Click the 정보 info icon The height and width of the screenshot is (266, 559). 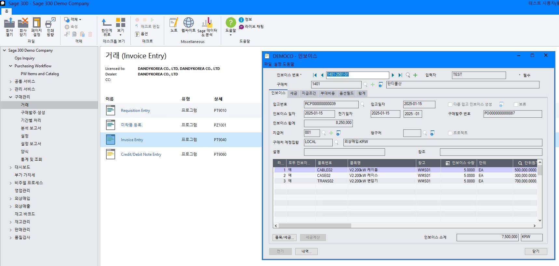(241, 20)
